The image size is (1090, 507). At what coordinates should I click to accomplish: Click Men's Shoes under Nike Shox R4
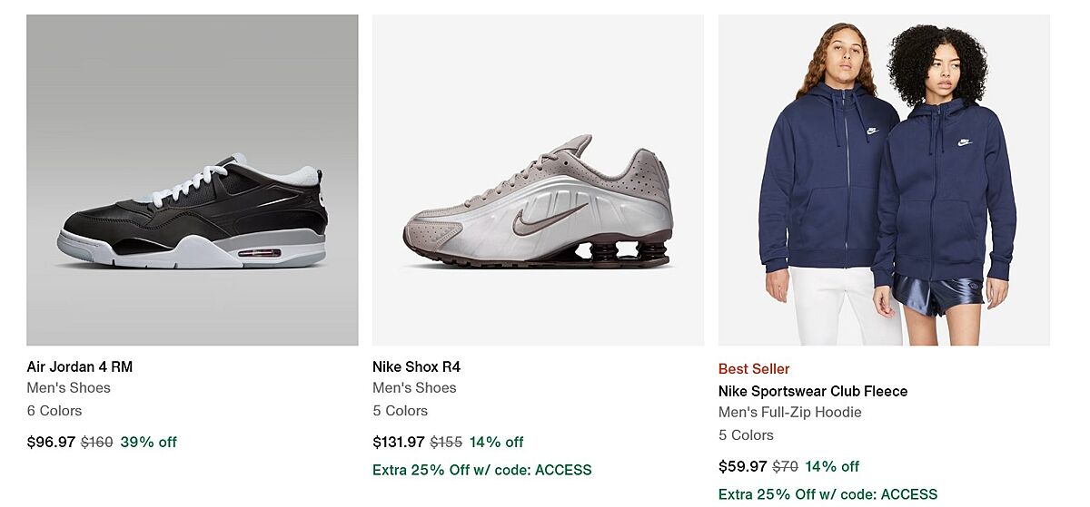point(414,388)
